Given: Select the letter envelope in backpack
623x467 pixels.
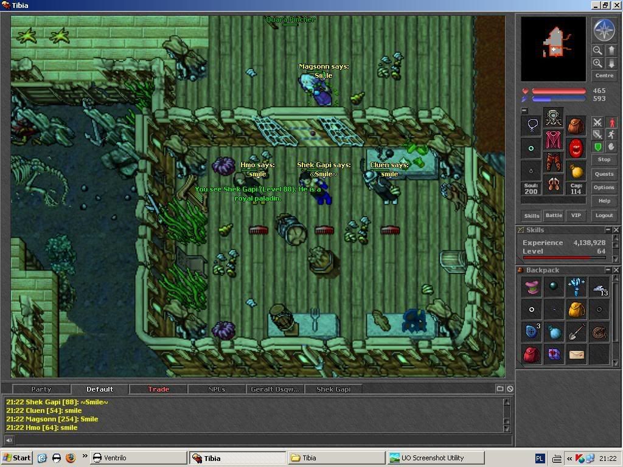Looking at the screenshot, I should [x=576, y=355].
